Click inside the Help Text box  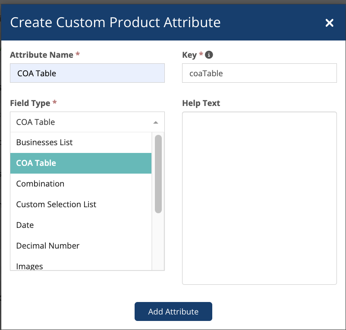pos(259,198)
